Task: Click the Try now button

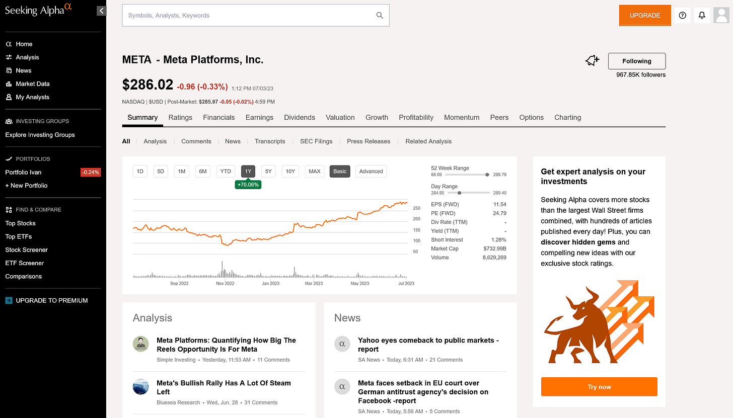Action: coord(599,387)
